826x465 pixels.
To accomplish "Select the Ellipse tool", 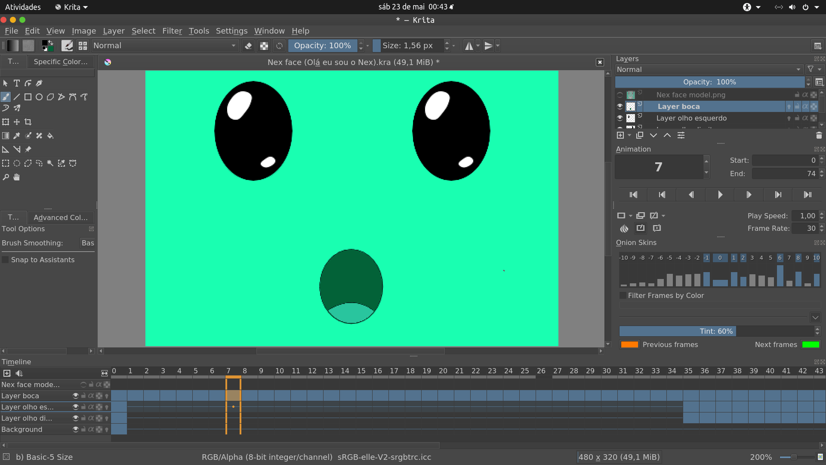I will click(39, 97).
